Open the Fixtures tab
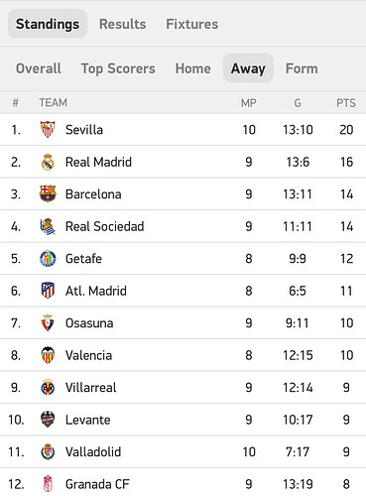 [192, 24]
